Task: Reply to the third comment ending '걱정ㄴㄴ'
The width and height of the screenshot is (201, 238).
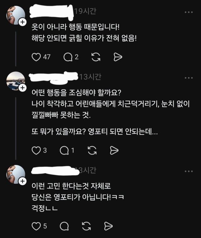Action: (x=64, y=226)
